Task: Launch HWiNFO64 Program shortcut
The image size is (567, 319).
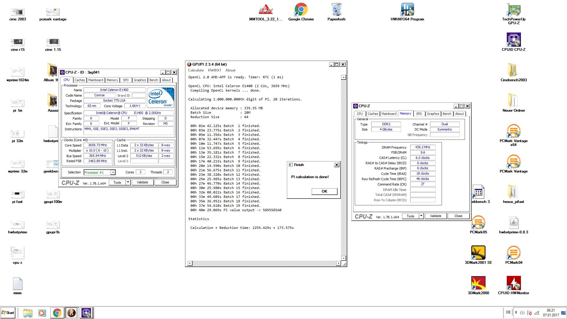Action: 407,13
